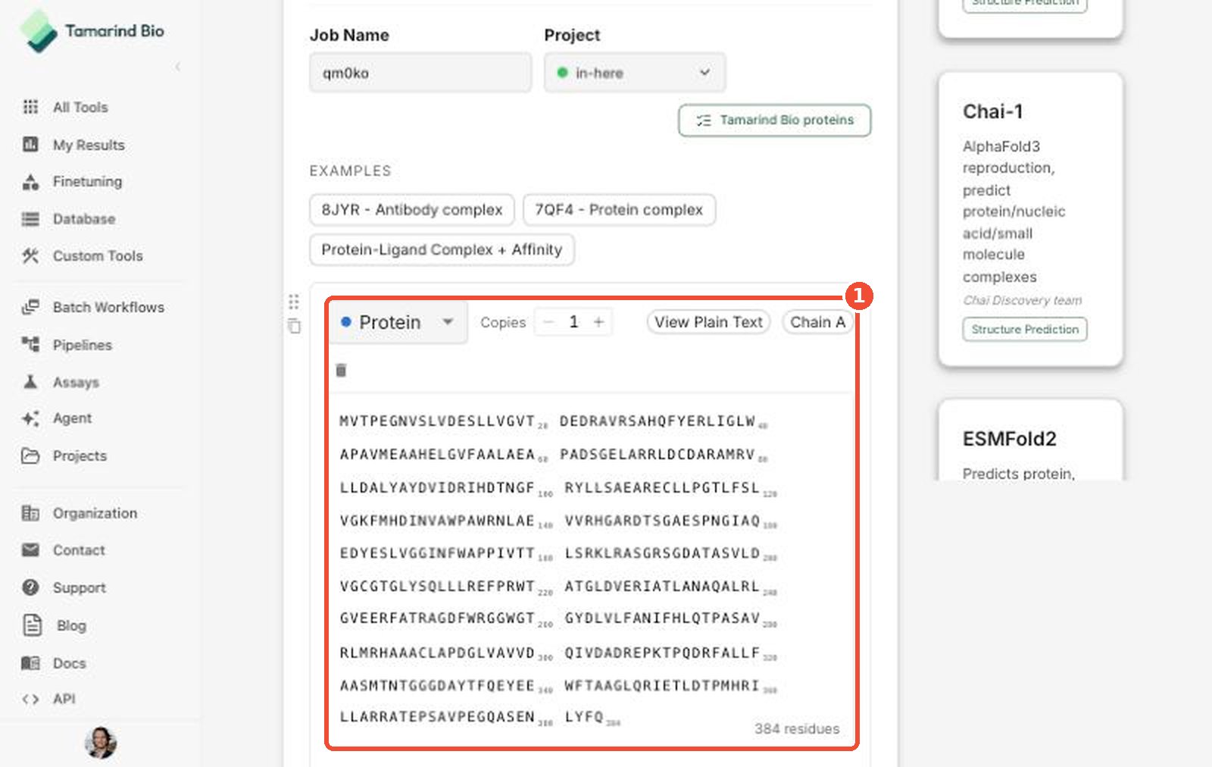Open the Database page
The image size is (1212, 767).
84,219
